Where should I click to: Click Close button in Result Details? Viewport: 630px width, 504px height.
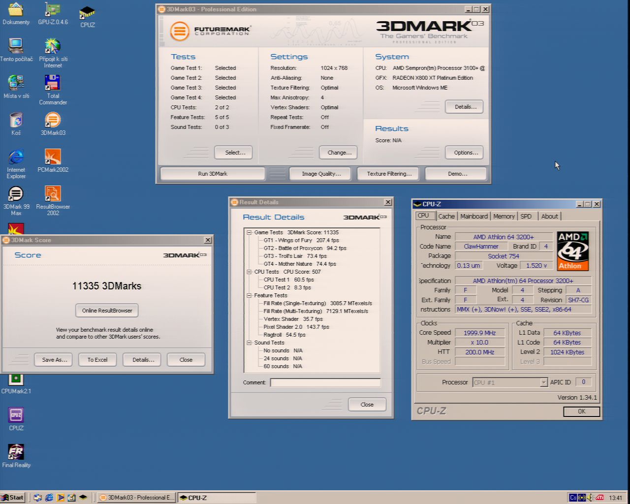click(367, 405)
